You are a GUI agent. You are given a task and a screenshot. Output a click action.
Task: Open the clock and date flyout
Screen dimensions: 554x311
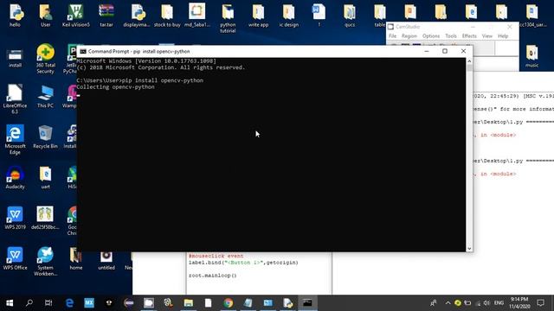point(519,303)
